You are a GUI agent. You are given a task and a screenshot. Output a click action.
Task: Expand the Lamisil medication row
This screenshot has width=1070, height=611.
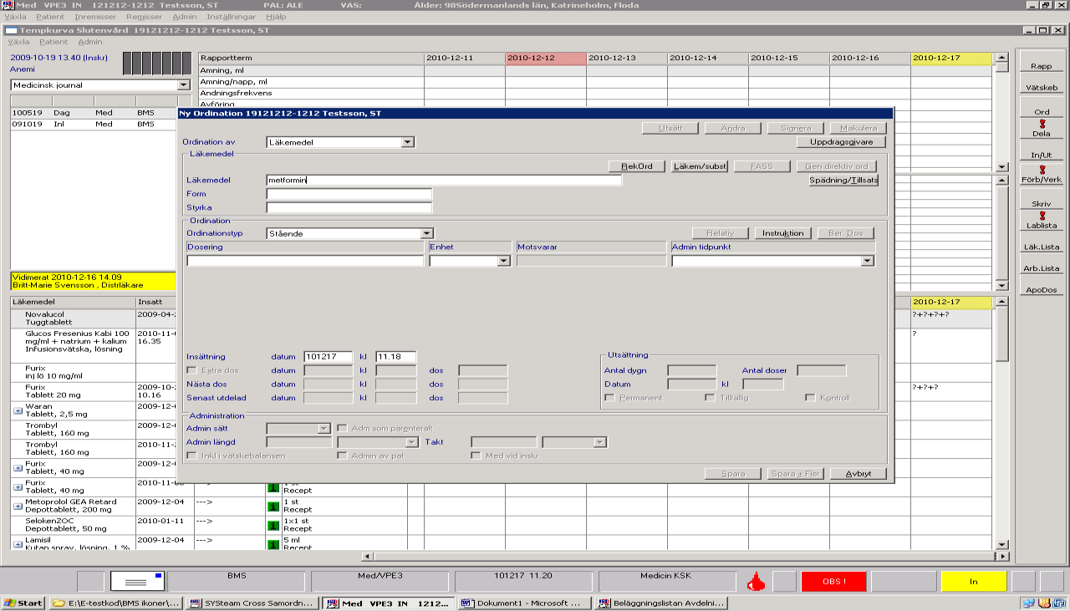click(x=18, y=544)
